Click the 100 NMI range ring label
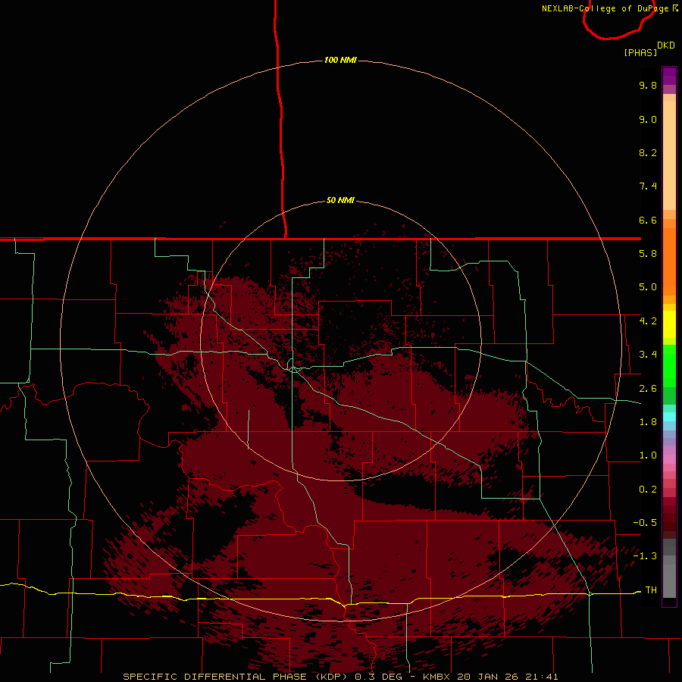This screenshot has height=682, width=682. click(x=340, y=60)
